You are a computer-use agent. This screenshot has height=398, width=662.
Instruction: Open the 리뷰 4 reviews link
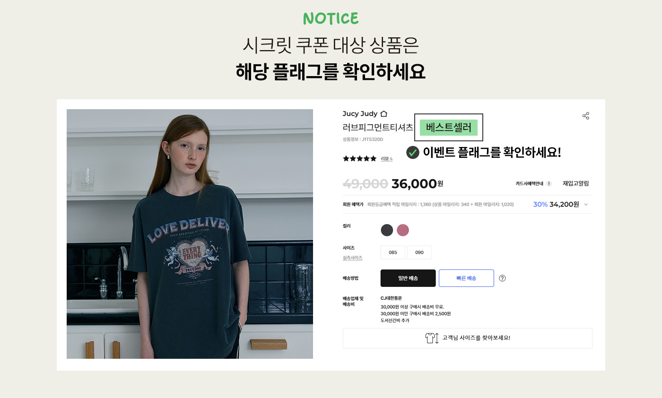pos(387,159)
